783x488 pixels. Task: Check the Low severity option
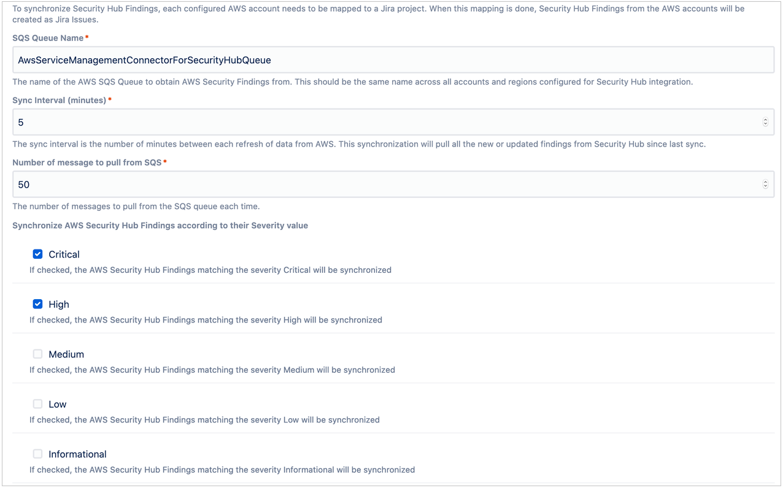[37, 403]
